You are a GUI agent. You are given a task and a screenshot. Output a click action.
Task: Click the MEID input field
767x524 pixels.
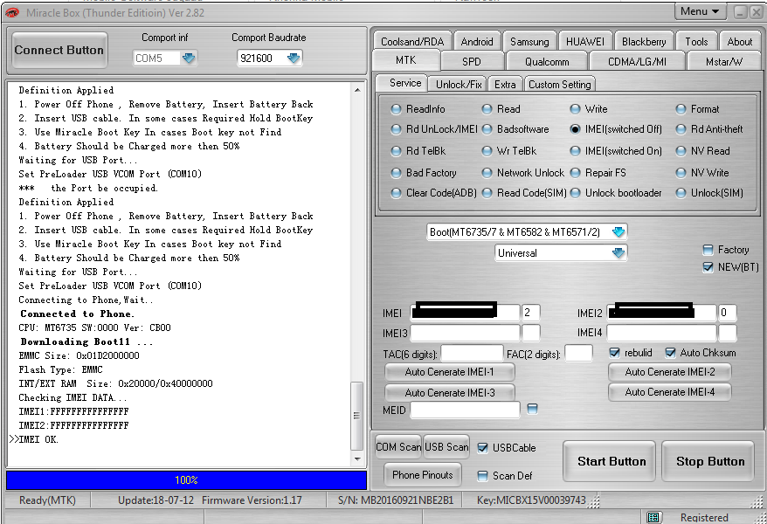pos(466,410)
